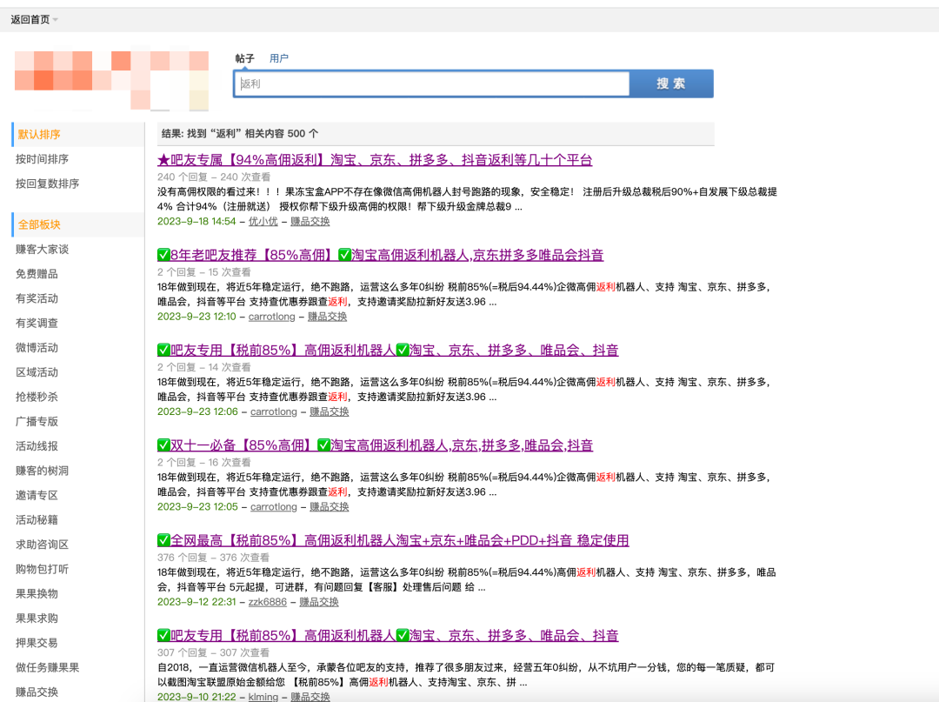This screenshot has height=702, width=939.
Task: Filter by the 赚客大家谈 board
Action: click(x=42, y=249)
